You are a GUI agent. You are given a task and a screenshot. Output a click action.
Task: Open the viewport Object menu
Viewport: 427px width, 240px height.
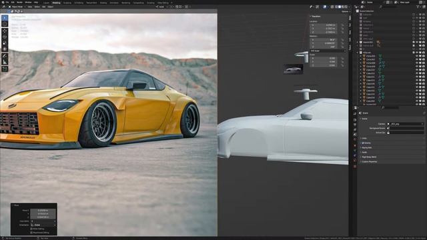tap(51, 7)
